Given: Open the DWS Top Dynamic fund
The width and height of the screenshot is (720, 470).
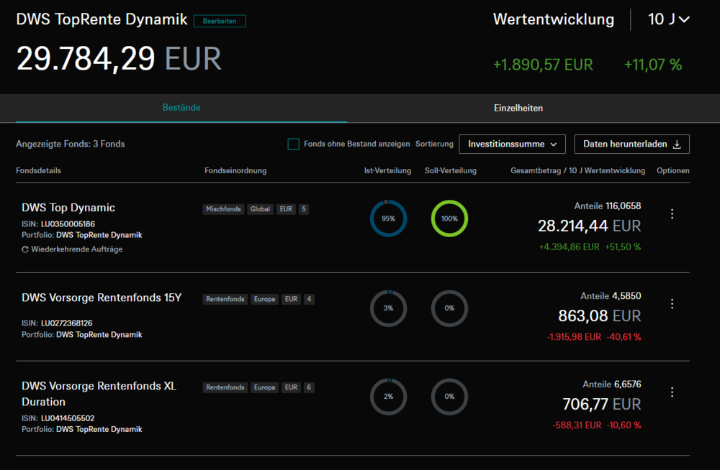Looking at the screenshot, I should coord(68,208).
